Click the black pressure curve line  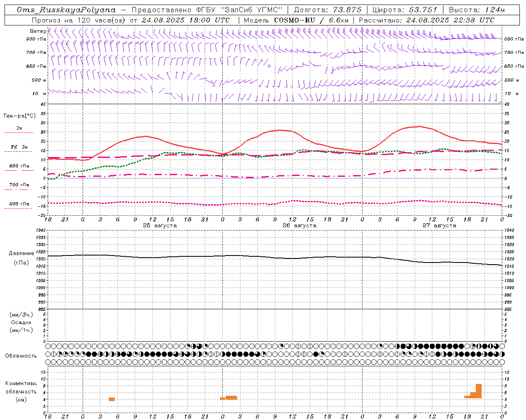tap(275, 258)
